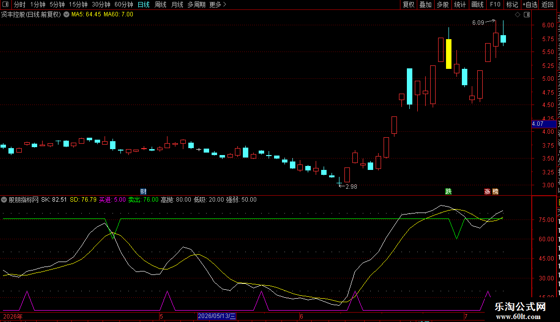Screen dimensions: 560x322
Task: Click the 榜 ranking marker icon
Action: click(x=496, y=192)
